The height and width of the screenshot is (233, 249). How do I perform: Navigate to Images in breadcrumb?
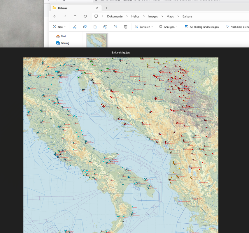point(153,16)
